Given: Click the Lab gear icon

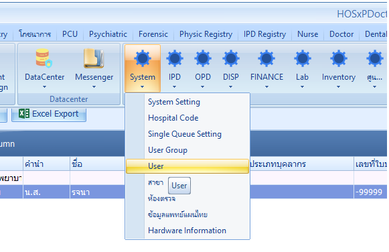Looking at the screenshot, I should pos(302,58).
